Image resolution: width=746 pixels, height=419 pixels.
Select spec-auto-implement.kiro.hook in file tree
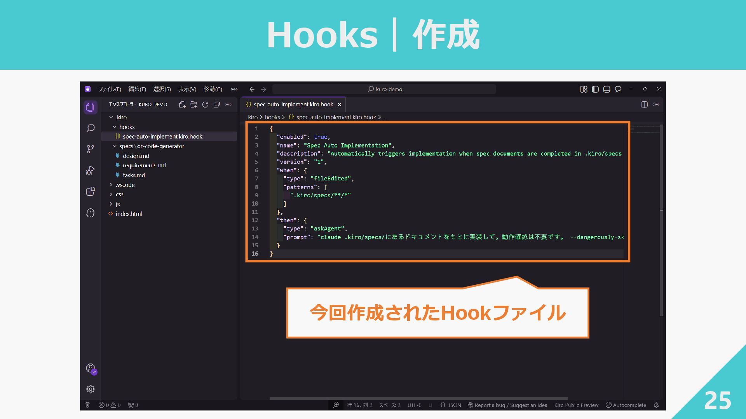click(x=169, y=137)
